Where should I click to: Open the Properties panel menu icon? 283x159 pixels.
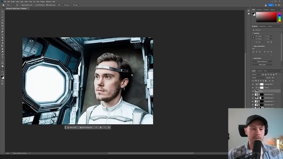point(281,26)
